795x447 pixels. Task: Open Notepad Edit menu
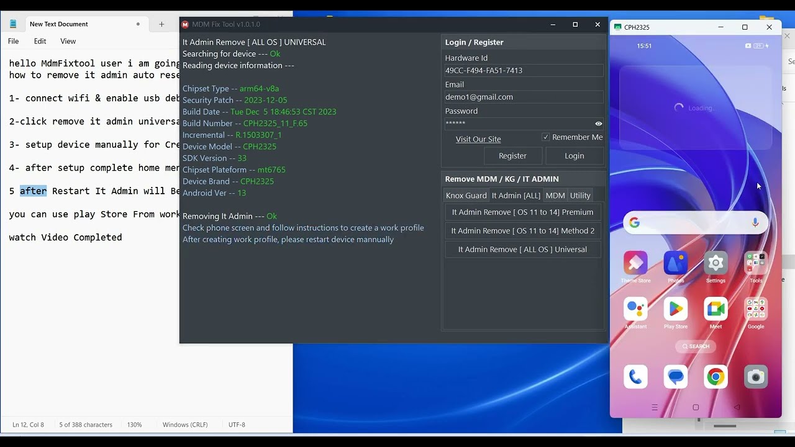click(x=40, y=41)
